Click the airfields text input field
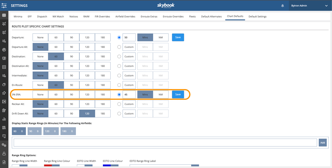The width and height of the screenshot is (332, 168). pos(165,143)
